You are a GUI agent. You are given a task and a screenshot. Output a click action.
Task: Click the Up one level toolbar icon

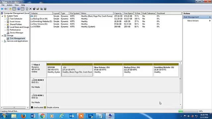pos(10,9)
